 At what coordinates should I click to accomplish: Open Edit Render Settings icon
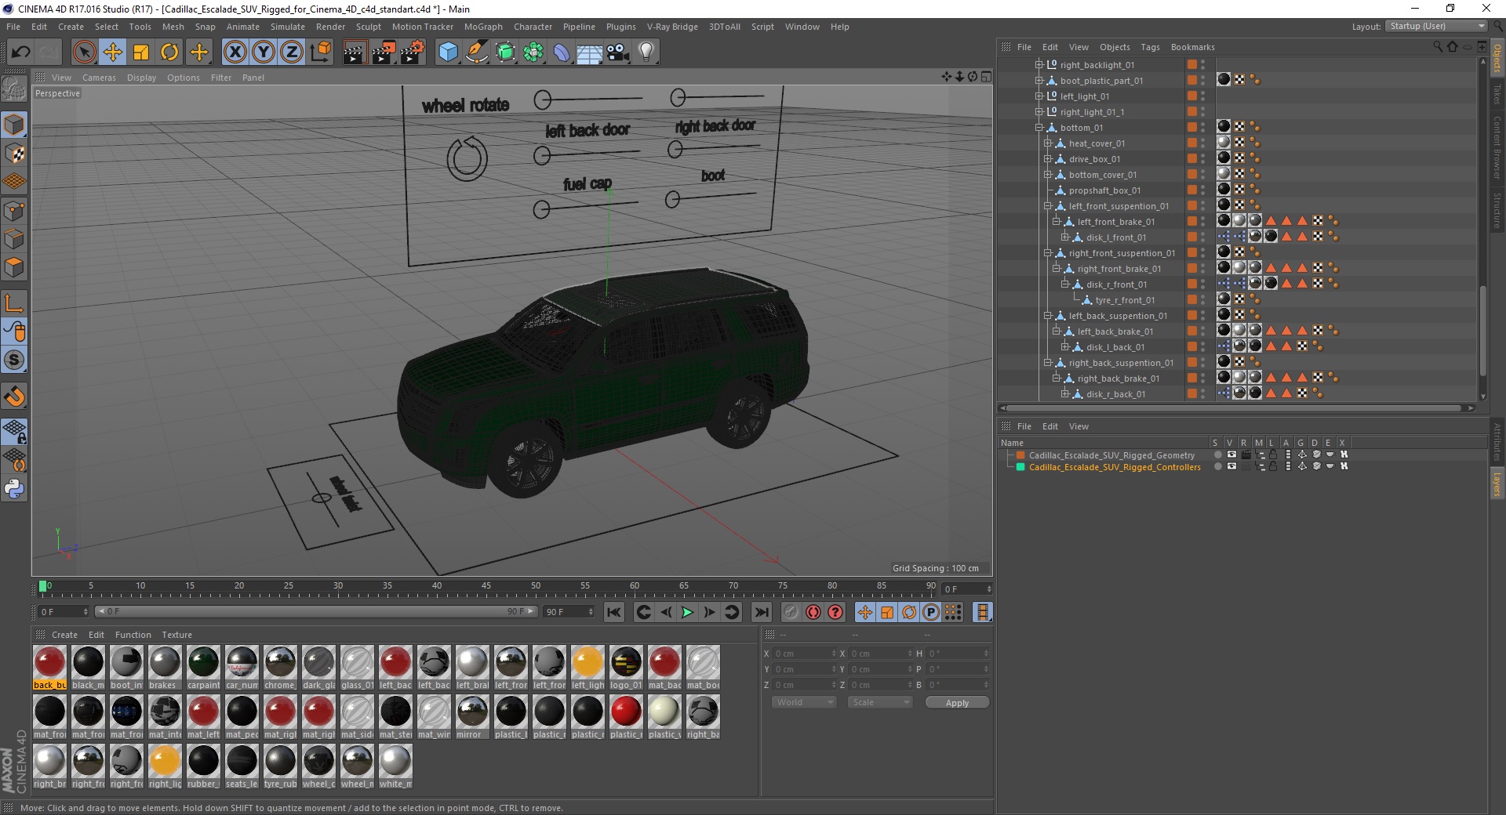(x=413, y=53)
